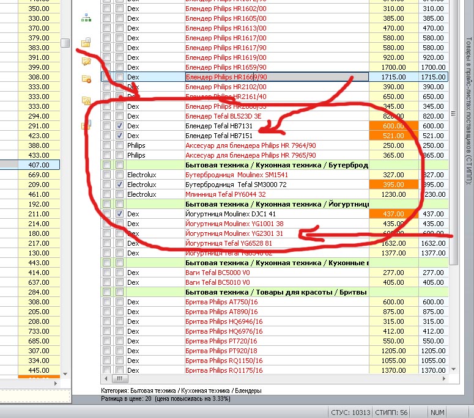The image size is (474, 418).
Task: Tick first checkbox of Блендер Philips HR1613/00
Action: click(106, 28)
